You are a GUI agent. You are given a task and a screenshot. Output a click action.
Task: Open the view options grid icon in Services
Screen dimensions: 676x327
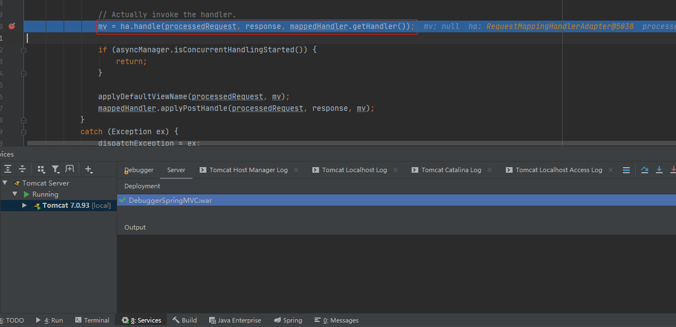pos(41,169)
